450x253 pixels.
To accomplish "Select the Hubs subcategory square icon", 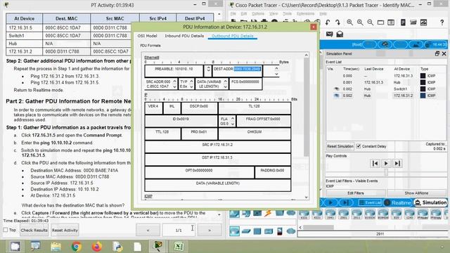I will pyautogui.click(x=257, y=231).
